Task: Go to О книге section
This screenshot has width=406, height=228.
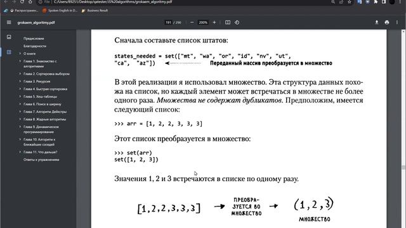Action: [29, 53]
